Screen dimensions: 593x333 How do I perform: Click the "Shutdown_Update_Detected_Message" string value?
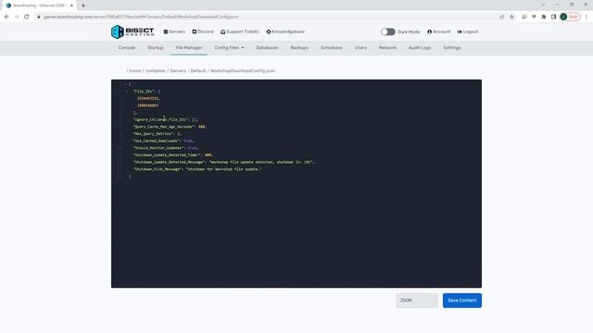click(261, 163)
